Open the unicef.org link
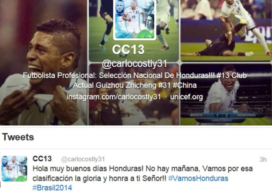Screen dimensions: 272x192 pyautogui.click(x=187, y=97)
